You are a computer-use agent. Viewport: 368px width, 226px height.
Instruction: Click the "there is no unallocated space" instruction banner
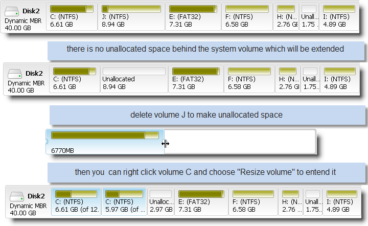[205, 50]
